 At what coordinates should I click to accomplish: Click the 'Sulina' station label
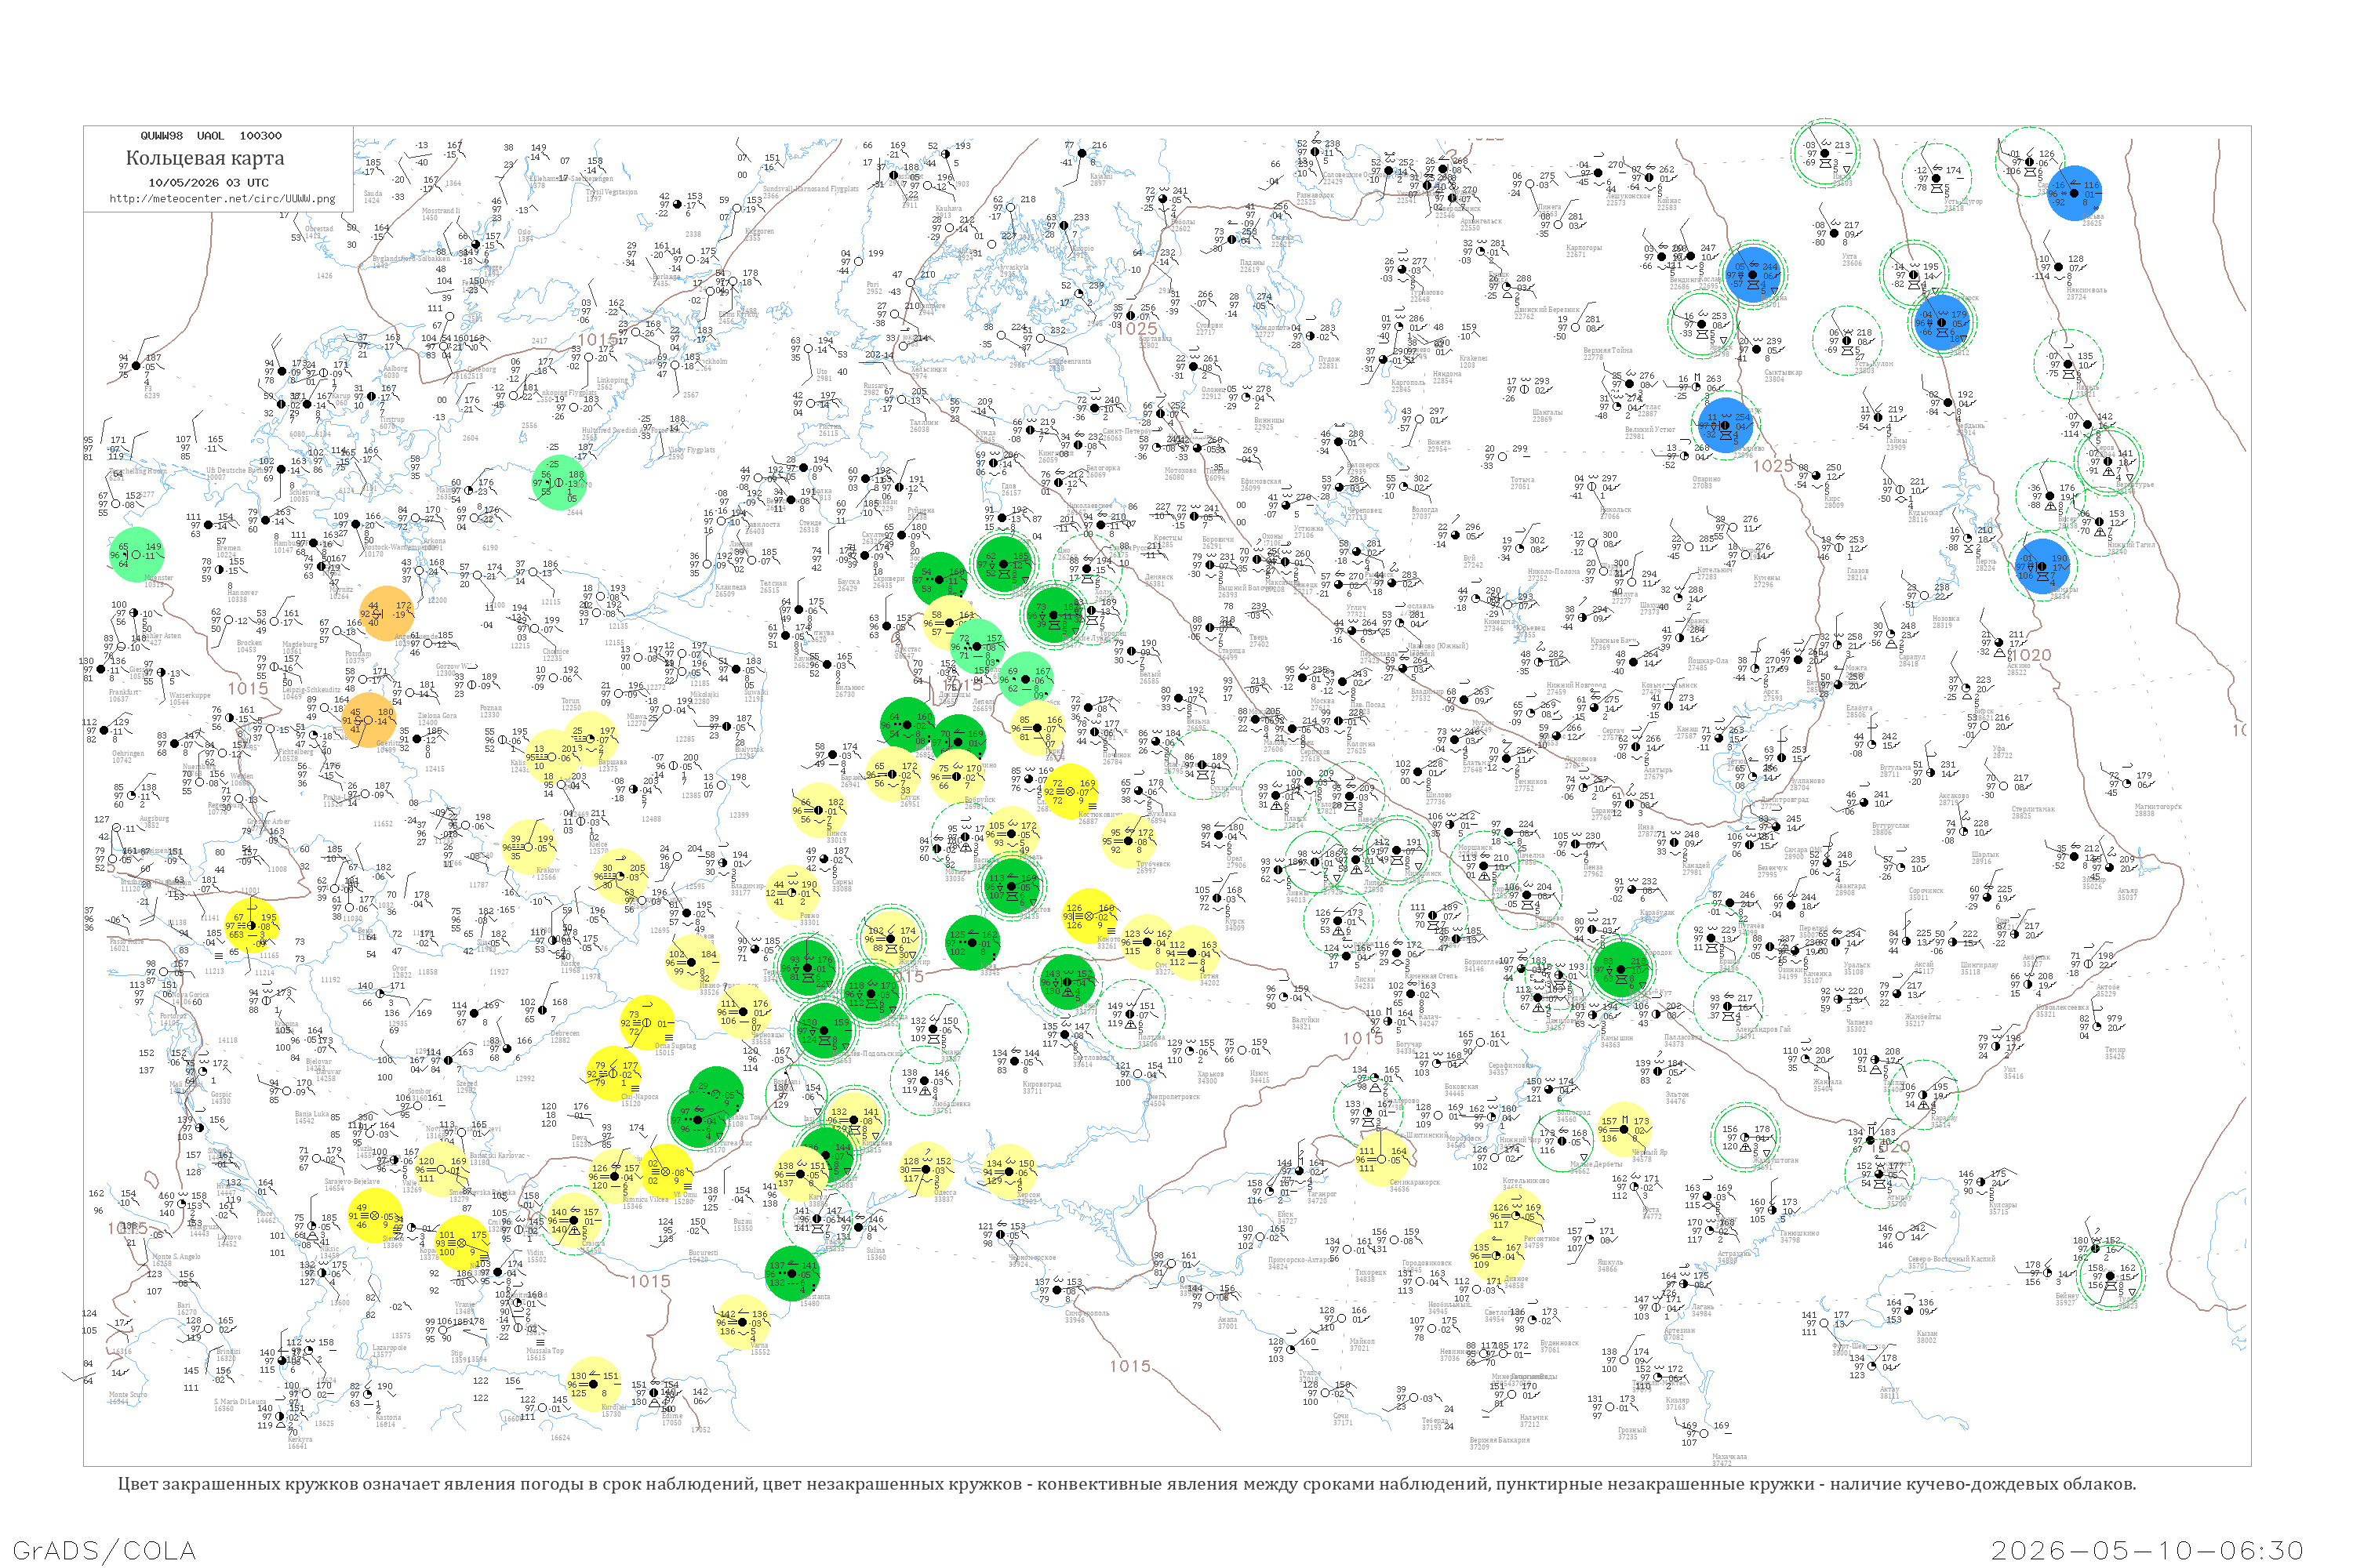coord(876,1250)
